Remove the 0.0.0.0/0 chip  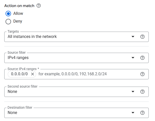(33, 74)
